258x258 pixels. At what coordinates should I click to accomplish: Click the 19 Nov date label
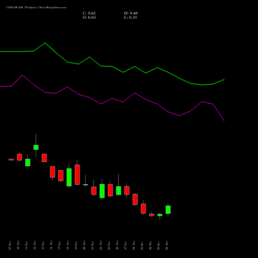coord(76,245)
